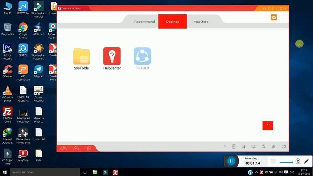Screen dimensions: 313x176
Task: Select Wondershare Filmora Scrn desktop shortcut
Action: (23, 136)
